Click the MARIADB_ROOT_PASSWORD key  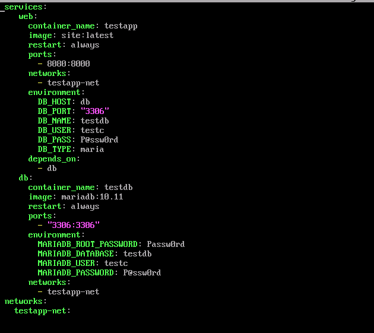coord(87,244)
